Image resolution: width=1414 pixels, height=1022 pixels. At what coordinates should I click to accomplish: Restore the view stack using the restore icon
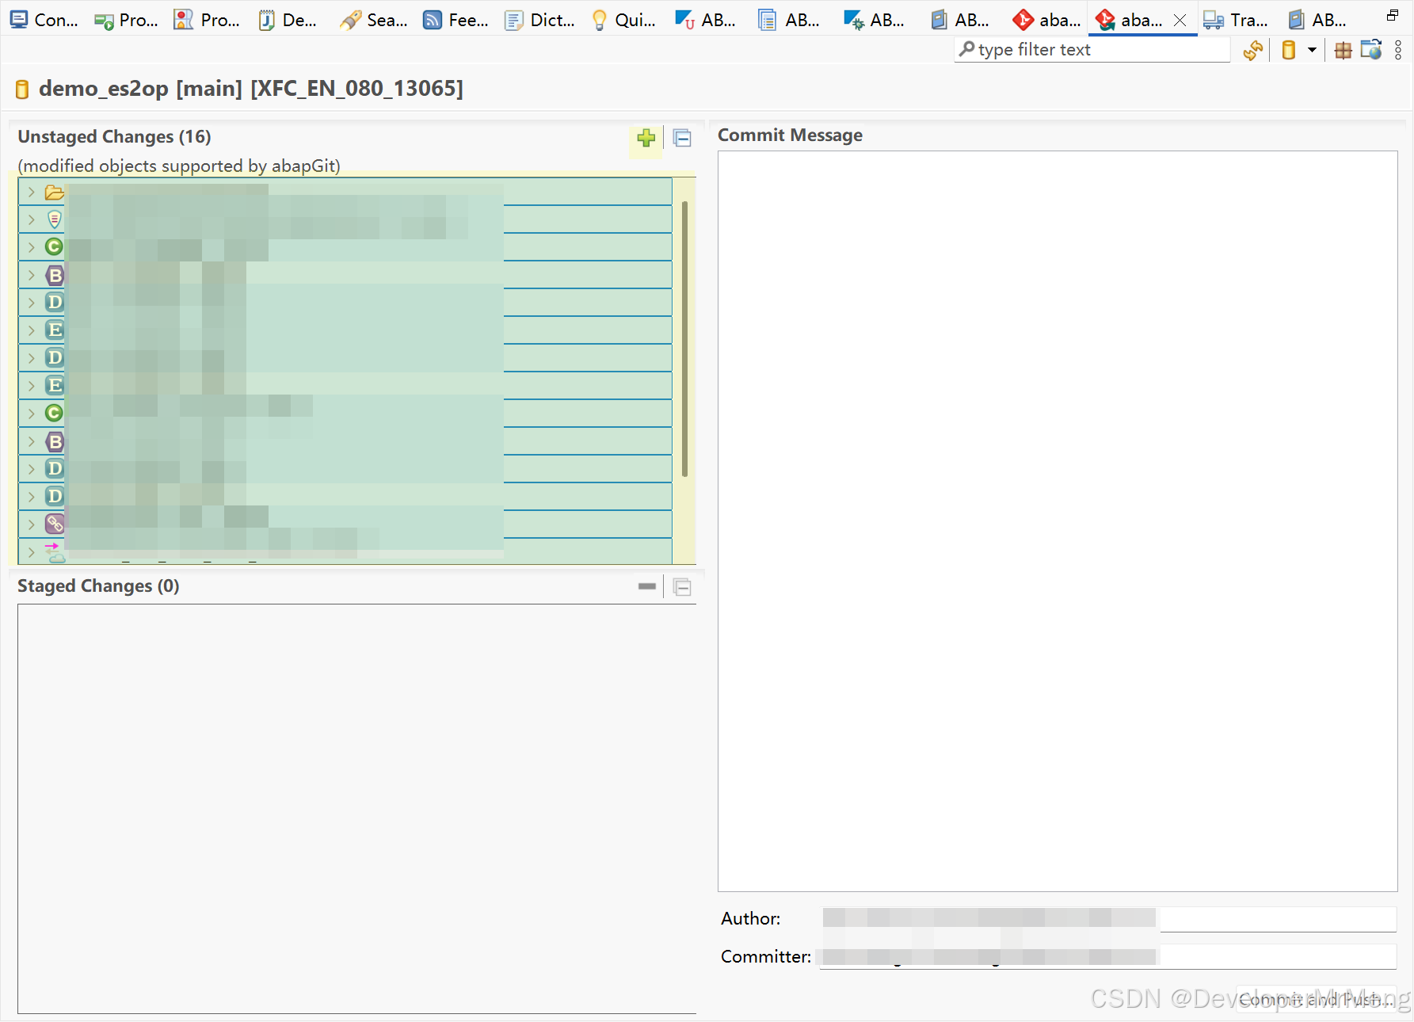pos(1393,15)
